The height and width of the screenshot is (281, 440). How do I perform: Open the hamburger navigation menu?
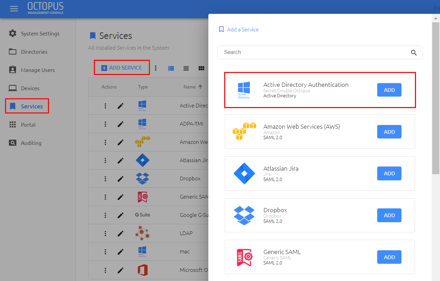pos(14,9)
